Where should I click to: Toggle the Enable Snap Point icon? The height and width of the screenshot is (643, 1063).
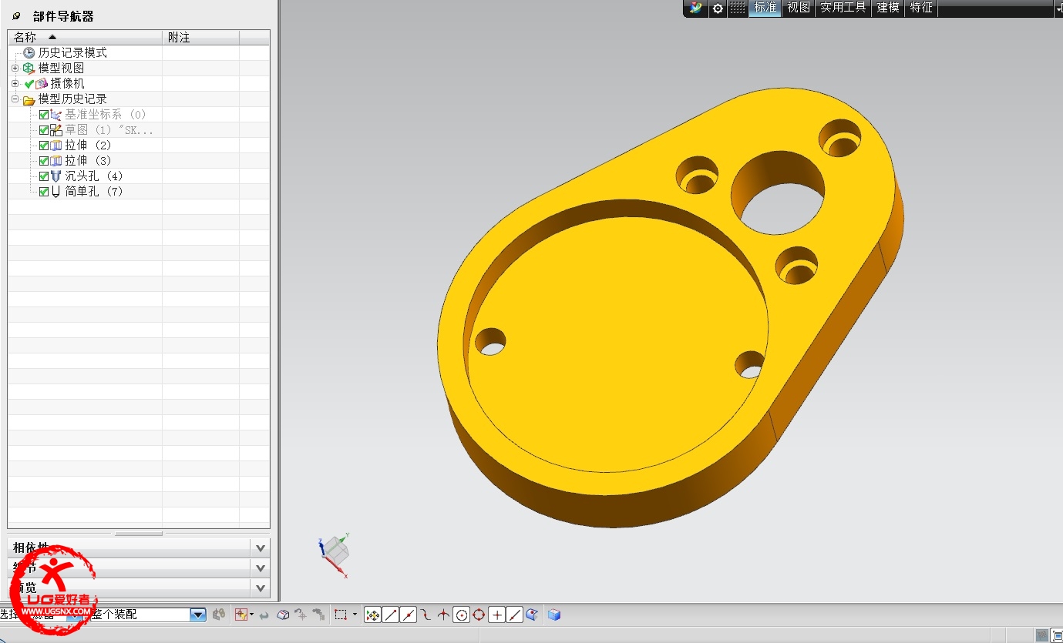pyautogui.click(x=372, y=615)
